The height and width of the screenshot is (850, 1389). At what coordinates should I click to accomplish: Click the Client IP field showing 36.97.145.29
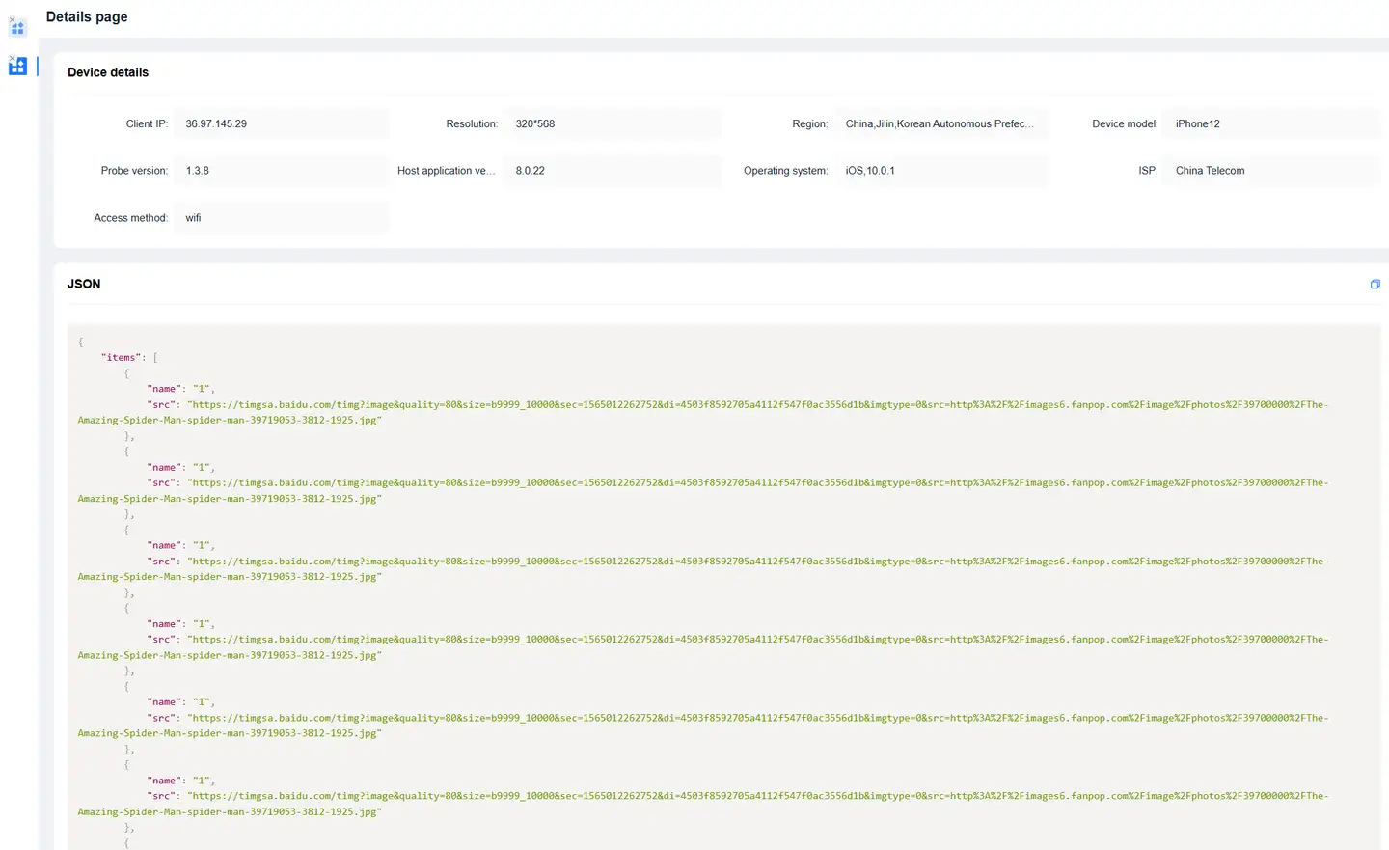pos(281,123)
